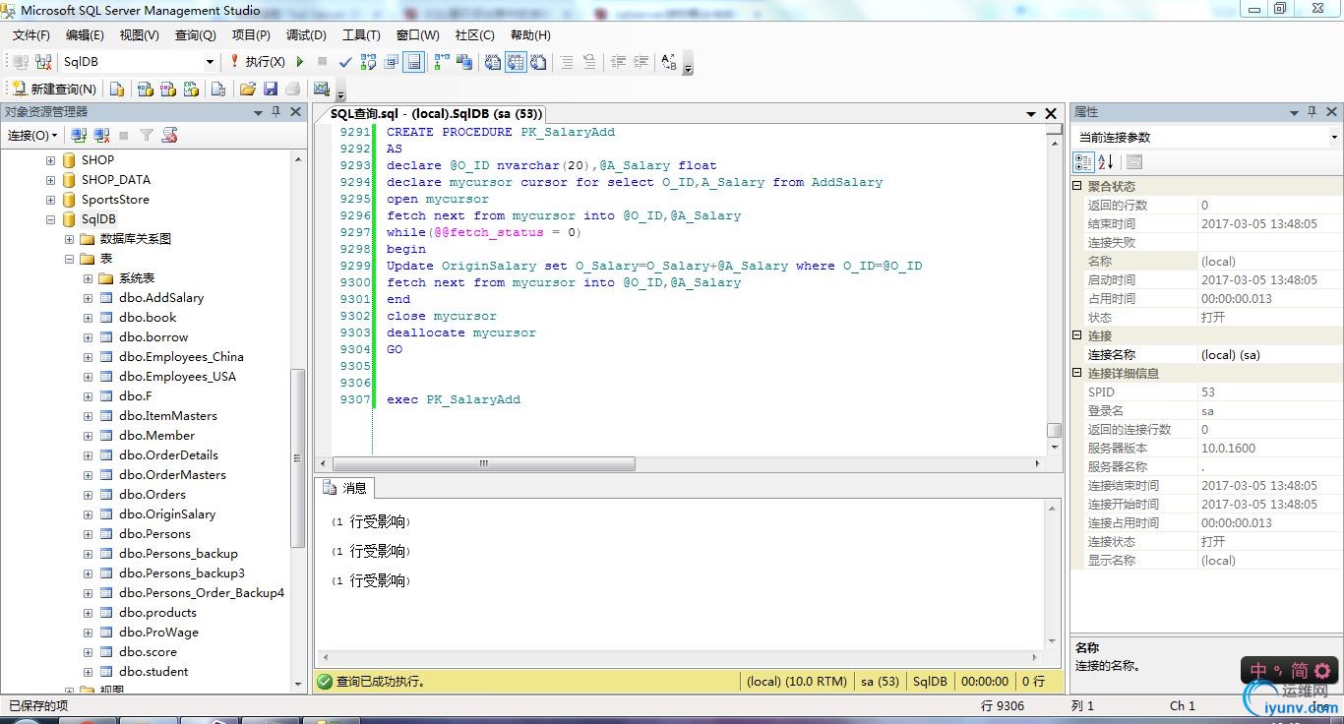Click the Open File folder icon
Image resolution: width=1344 pixels, height=724 pixels.
point(247,89)
